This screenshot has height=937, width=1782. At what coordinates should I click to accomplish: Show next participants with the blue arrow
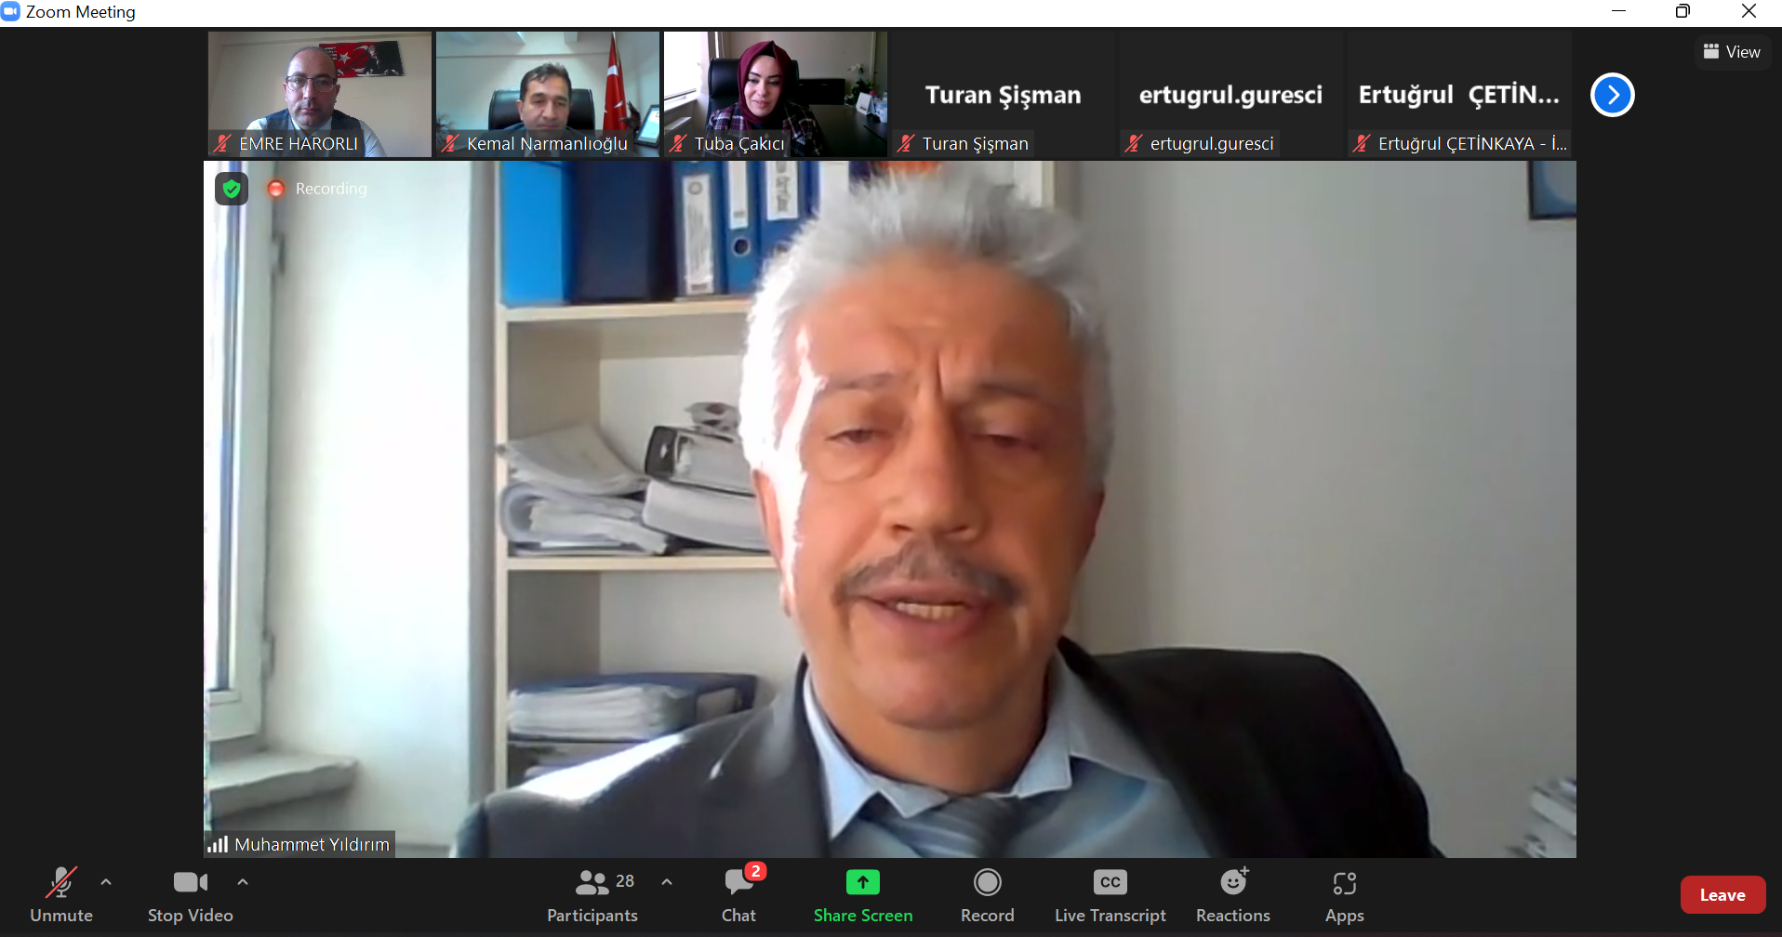(x=1612, y=95)
